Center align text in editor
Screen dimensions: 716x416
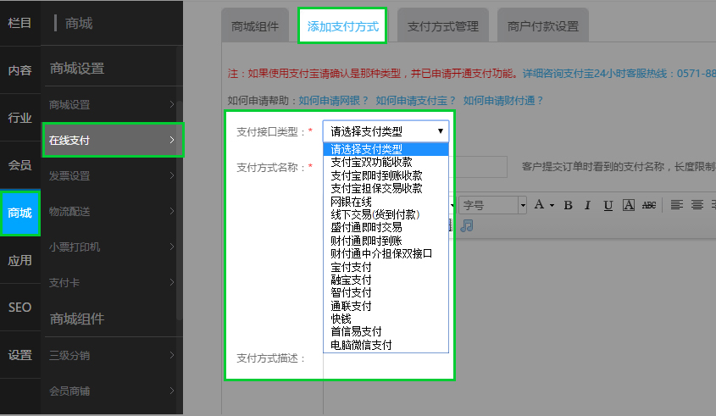click(x=697, y=205)
